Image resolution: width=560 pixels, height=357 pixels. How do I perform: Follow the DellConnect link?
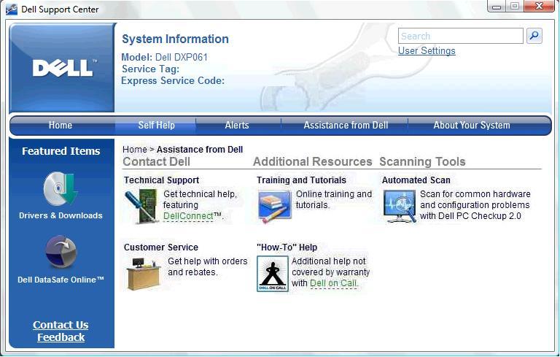(188, 216)
